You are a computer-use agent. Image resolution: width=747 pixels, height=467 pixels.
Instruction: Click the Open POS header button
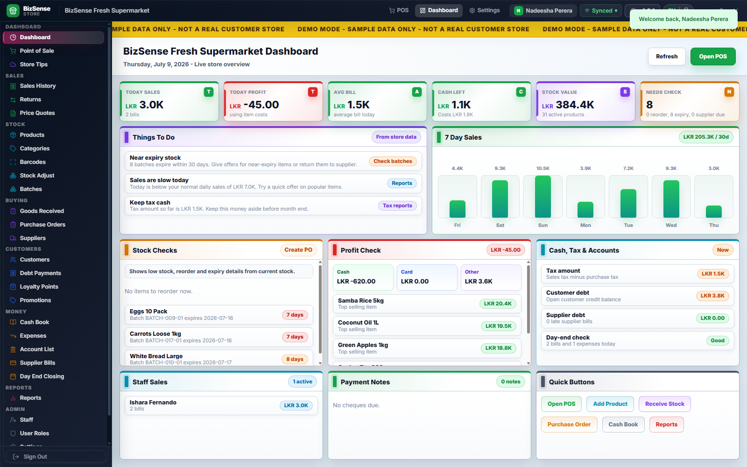pyautogui.click(x=713, y=57)
